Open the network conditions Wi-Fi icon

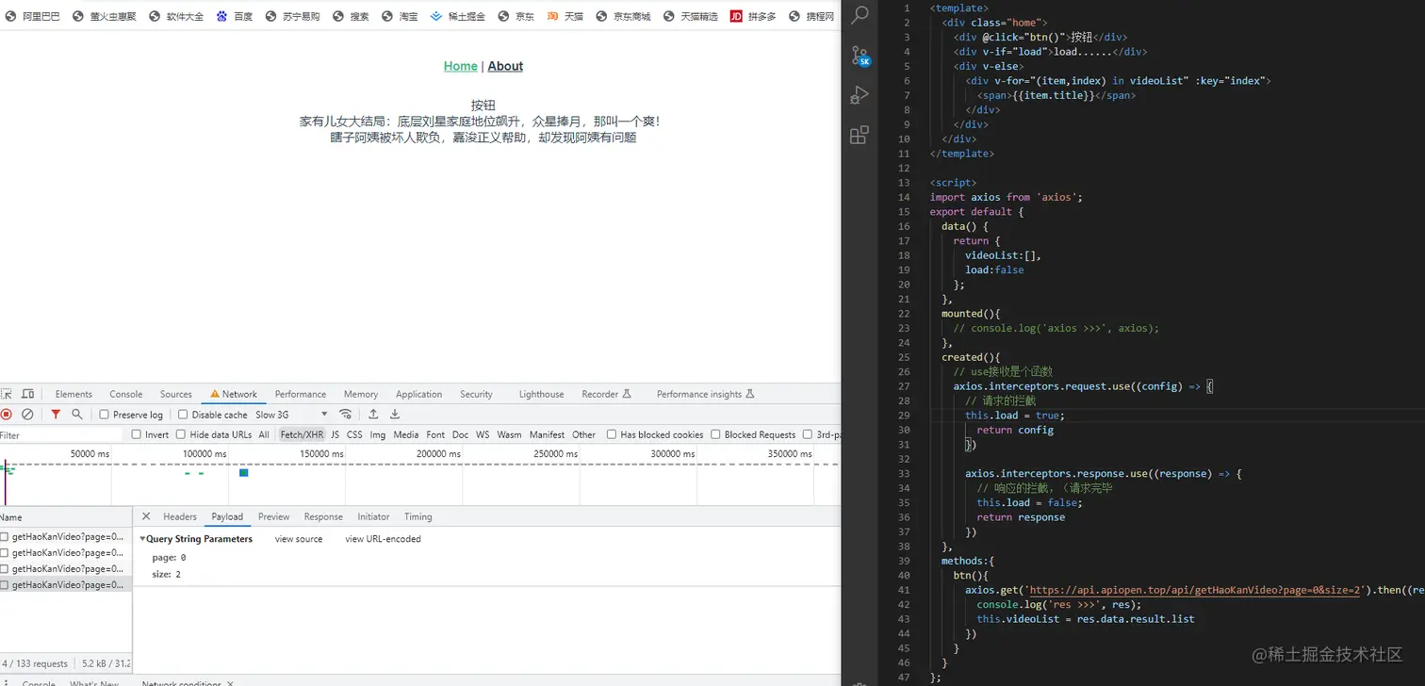[x=346, y=415]
